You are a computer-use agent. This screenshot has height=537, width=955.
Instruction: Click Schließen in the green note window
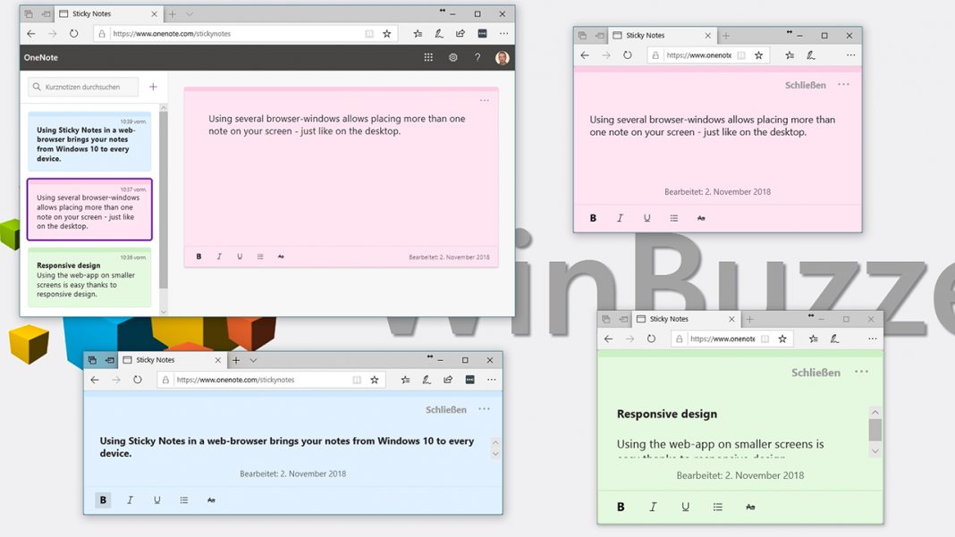coord(816,373)
